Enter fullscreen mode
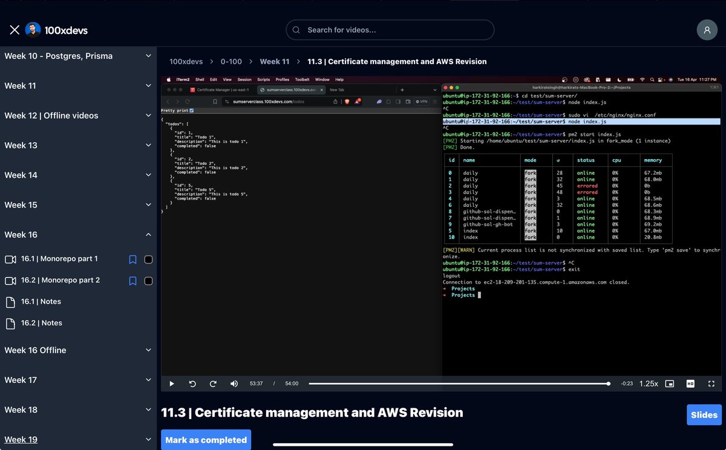Viewport: 726px width, 450px height. [711, 383]
